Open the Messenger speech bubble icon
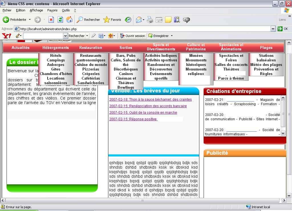This screenshot has height=211, width=292. tap(186, 20)
